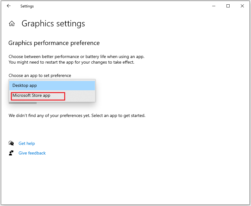Minimize the Settings window
Screen dimensions: 251x206
click(x=214, y=6)
